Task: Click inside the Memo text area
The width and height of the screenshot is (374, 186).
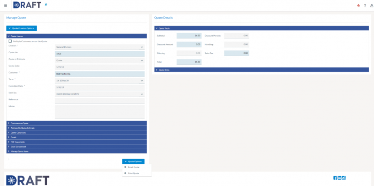Action: pyautogui.click(x=100, y=111)
